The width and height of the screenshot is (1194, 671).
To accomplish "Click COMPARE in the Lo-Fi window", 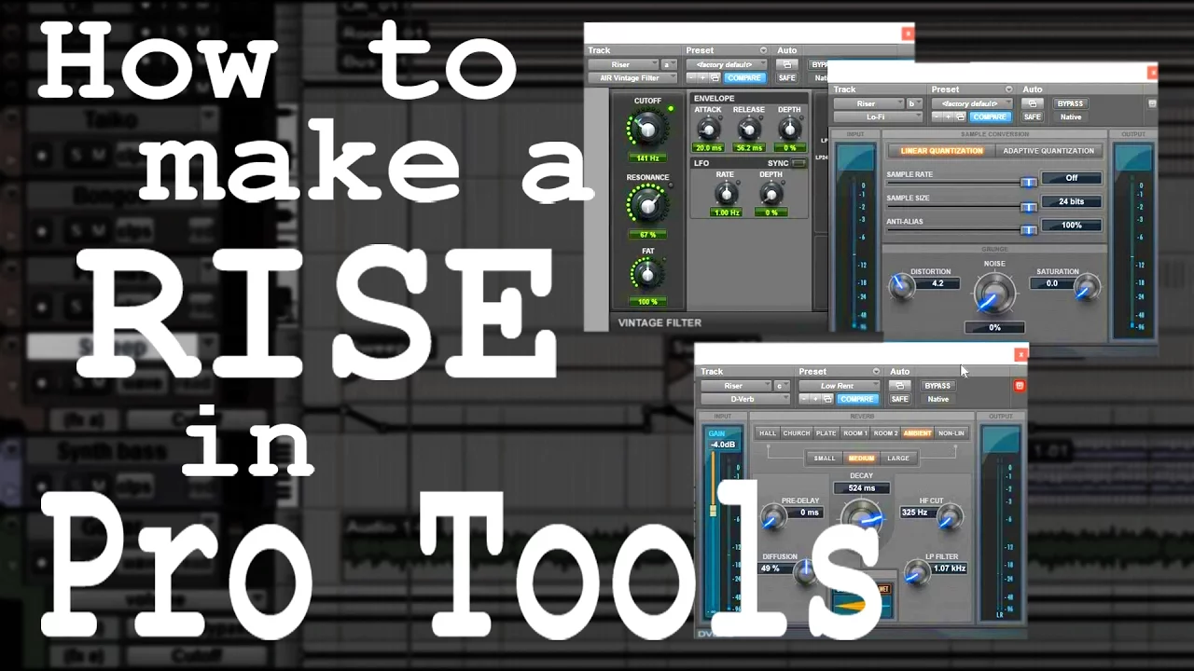I will [x=990, y=117].
